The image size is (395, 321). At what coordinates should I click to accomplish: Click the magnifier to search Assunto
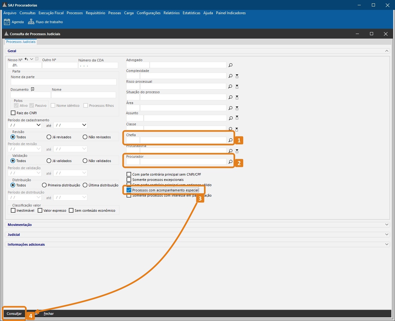pos(231,118)
